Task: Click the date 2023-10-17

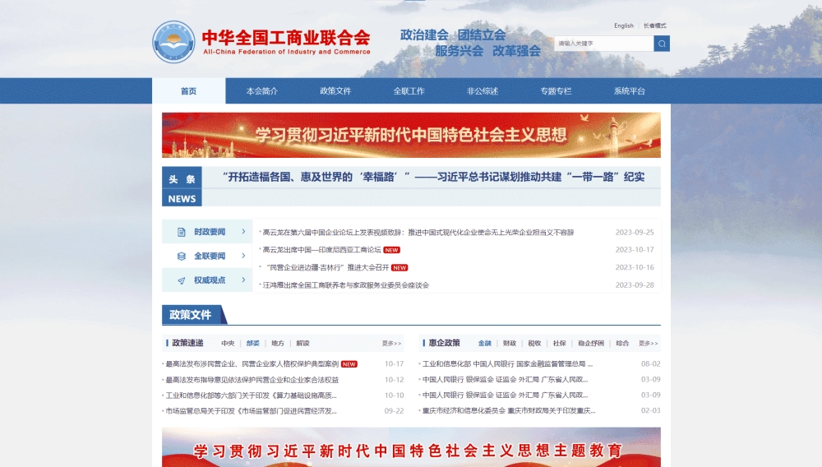Action: pos(635,250)
